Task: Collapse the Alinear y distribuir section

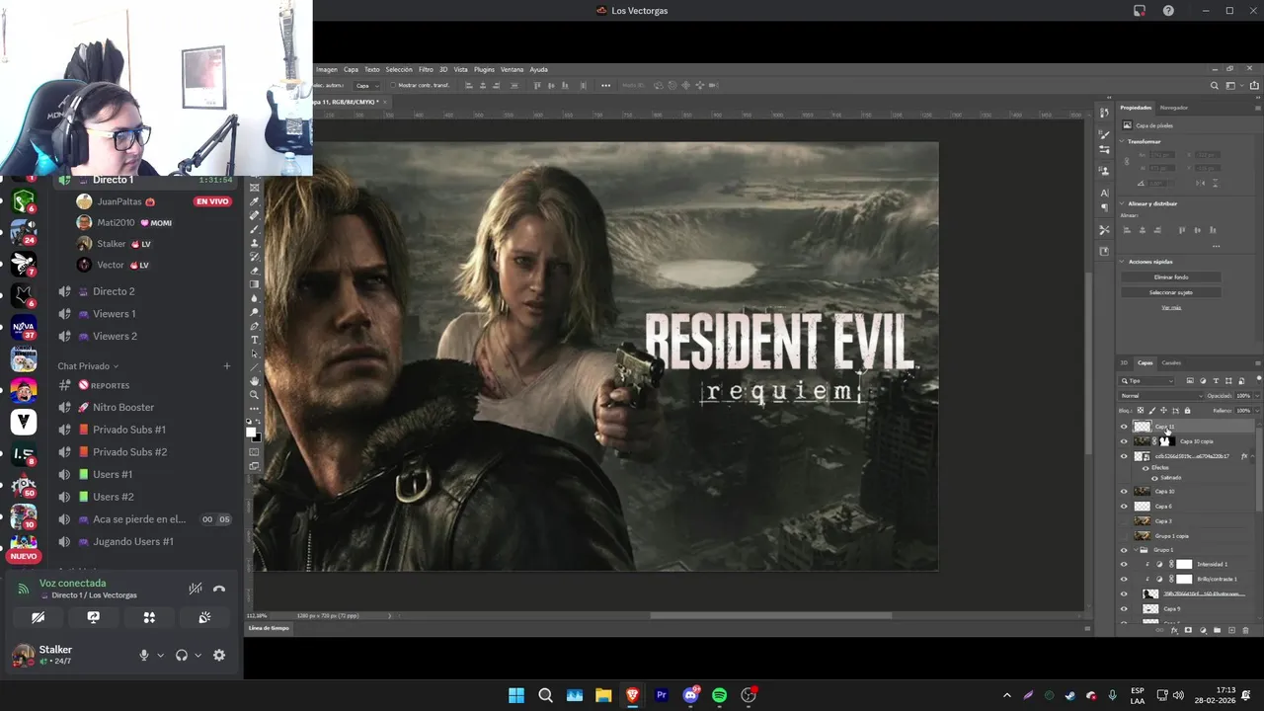Action: (1122, 203)
